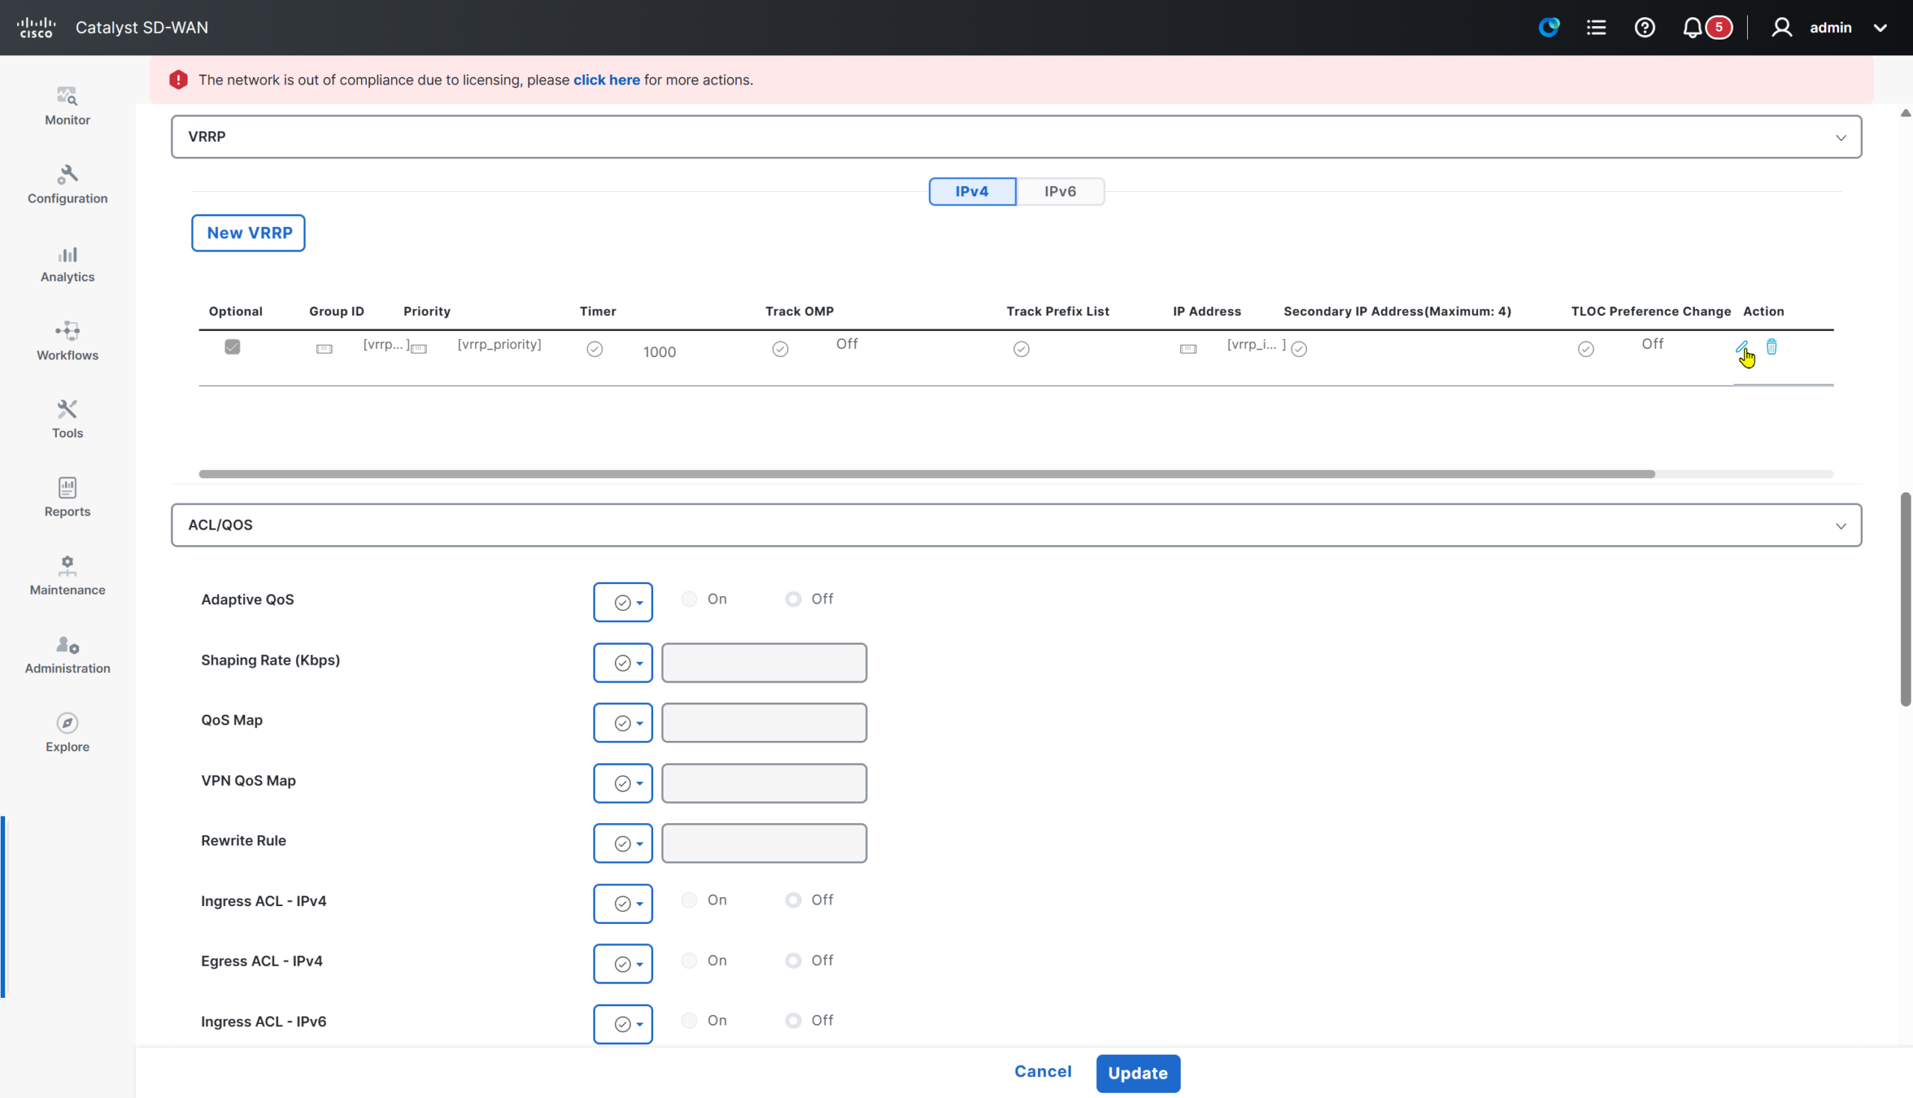
Task: Click the Update button
Action: [1137, 1073]
